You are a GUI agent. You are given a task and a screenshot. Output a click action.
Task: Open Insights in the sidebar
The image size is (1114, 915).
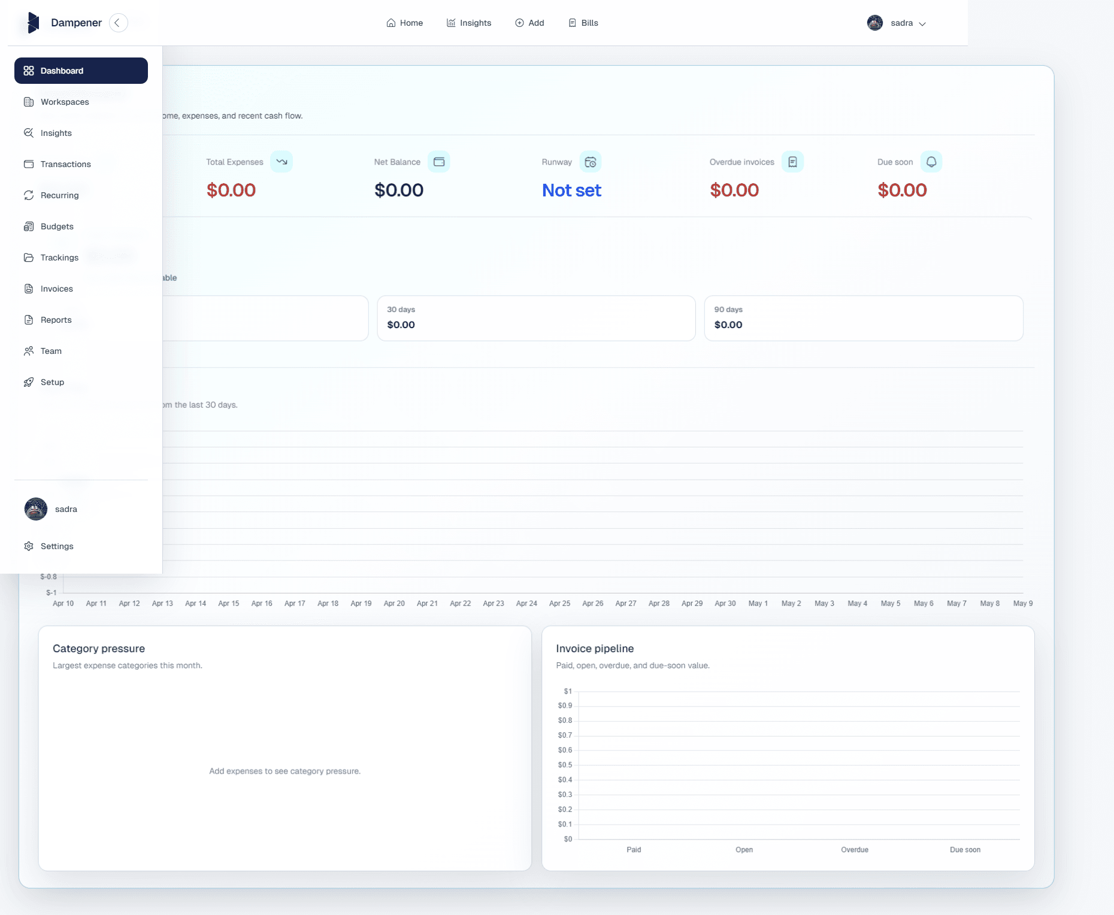(81, 133)
